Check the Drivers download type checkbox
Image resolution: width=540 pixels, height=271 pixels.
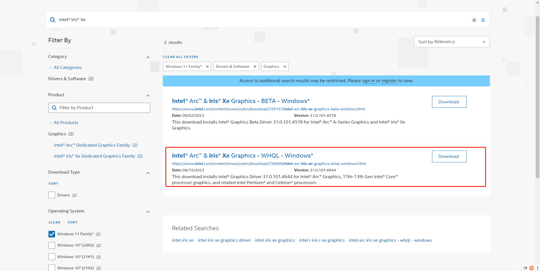pos(52,195)
